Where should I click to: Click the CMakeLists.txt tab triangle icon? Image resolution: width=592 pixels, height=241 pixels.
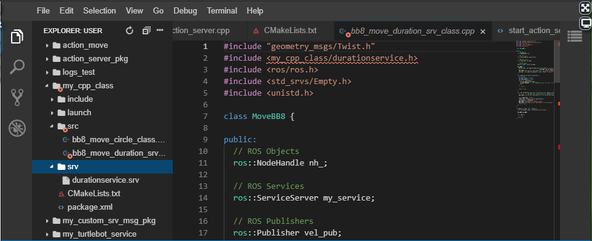tap(256, 31)
